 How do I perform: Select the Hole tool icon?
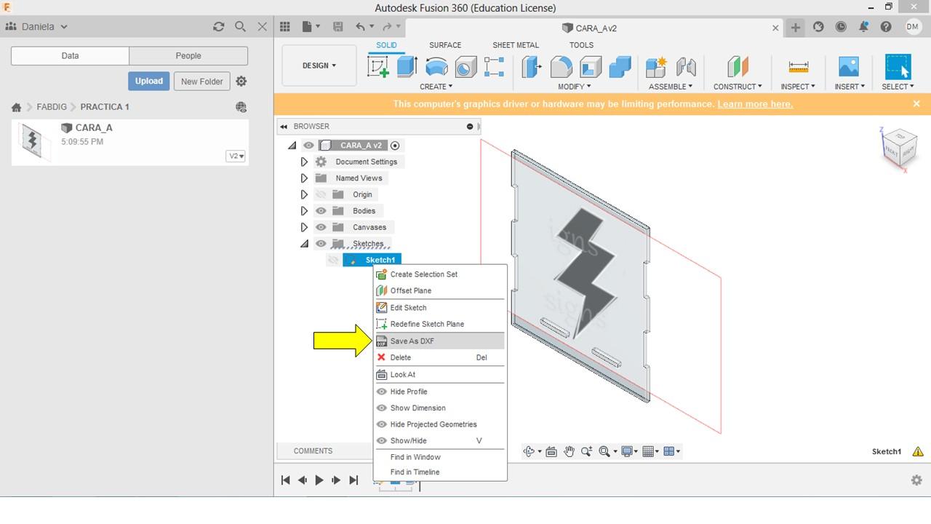click(x=465, y=67)
